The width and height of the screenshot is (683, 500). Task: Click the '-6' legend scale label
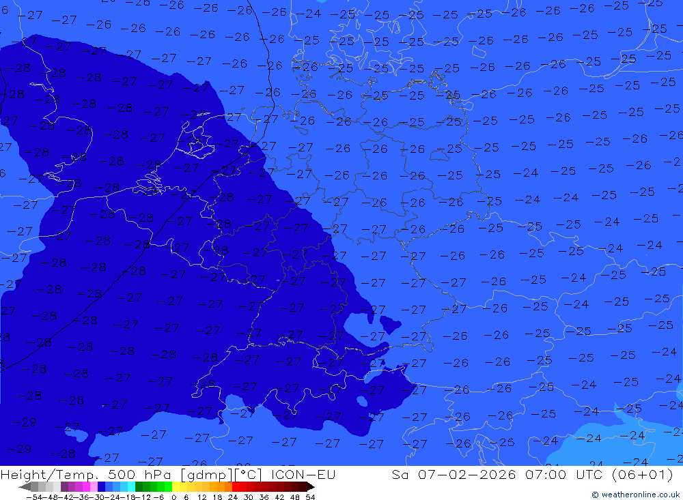click(x=158, y=497)
